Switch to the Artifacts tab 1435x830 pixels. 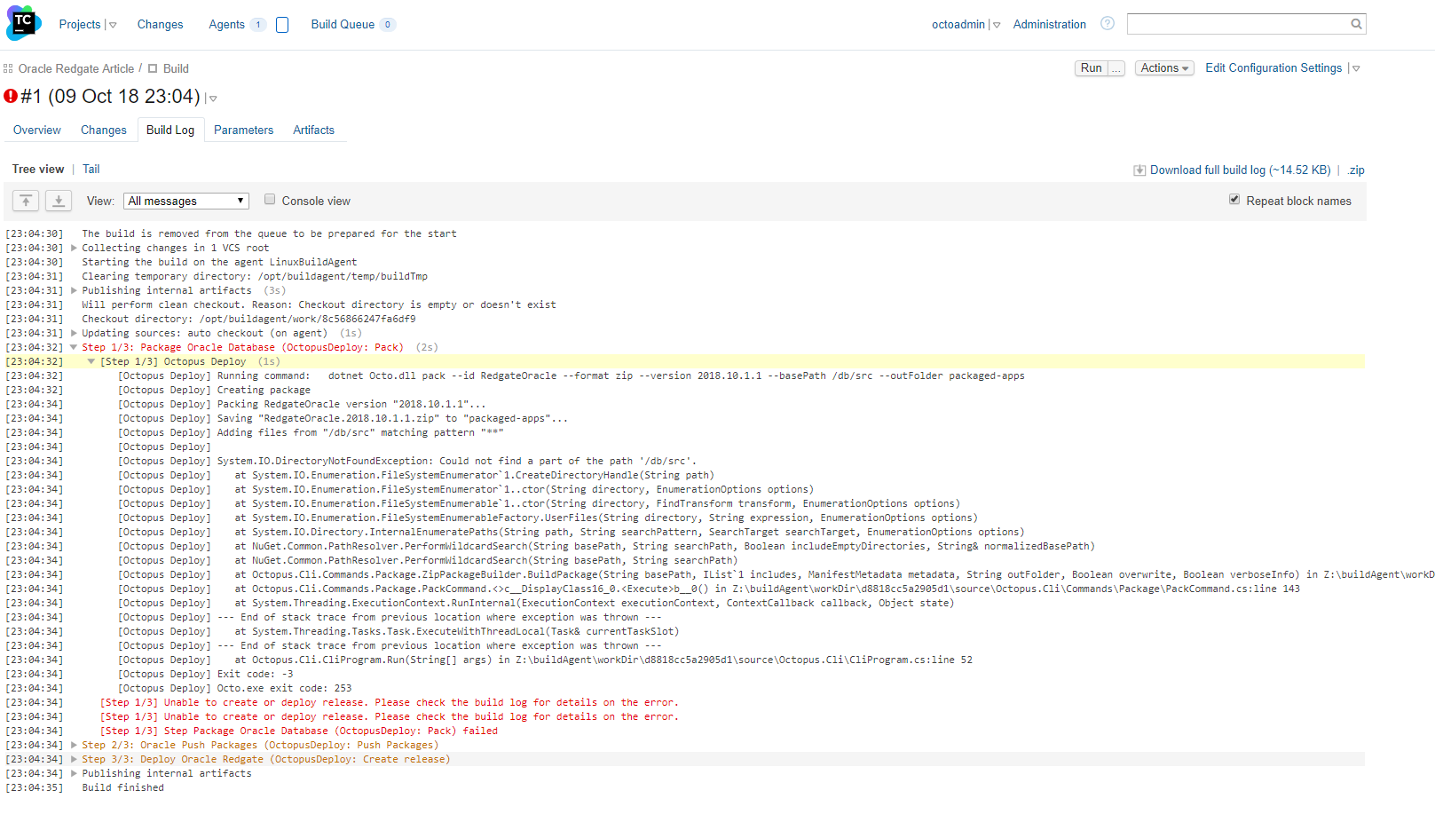313,130
